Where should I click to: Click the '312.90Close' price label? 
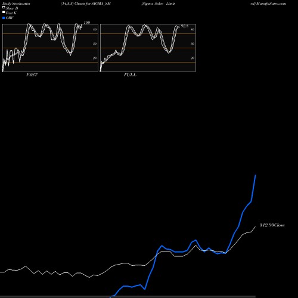(272, 225)
